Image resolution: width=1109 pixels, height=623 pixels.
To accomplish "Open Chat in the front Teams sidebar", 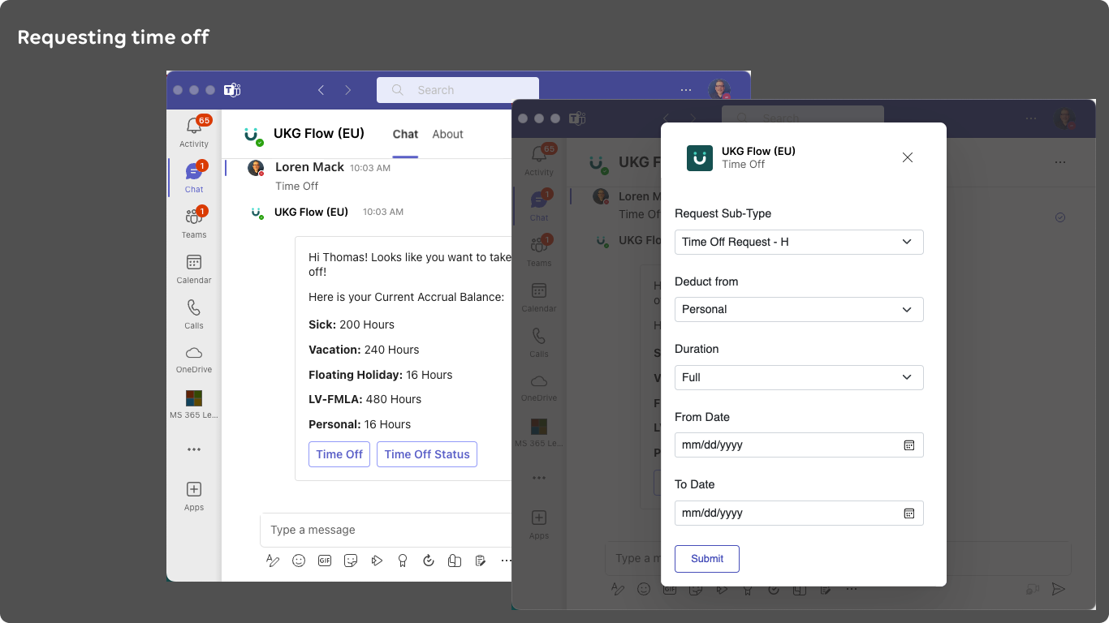I will [x=194, y=178].
